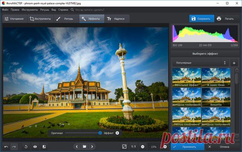Click the magnifier search icon
242x152 pixels.
click(x=72, y=10)
